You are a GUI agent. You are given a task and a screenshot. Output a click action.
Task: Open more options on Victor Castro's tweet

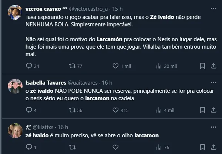point(213,8)
